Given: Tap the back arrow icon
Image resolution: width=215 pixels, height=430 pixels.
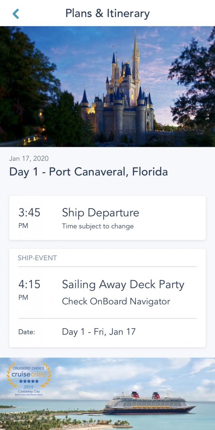Looking at the screenshot, I should coord(15,14).
